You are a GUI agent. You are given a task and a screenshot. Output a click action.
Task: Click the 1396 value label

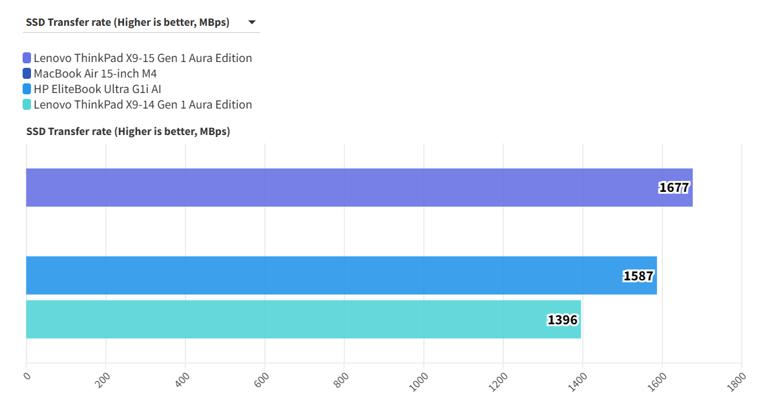pos(562,320)
